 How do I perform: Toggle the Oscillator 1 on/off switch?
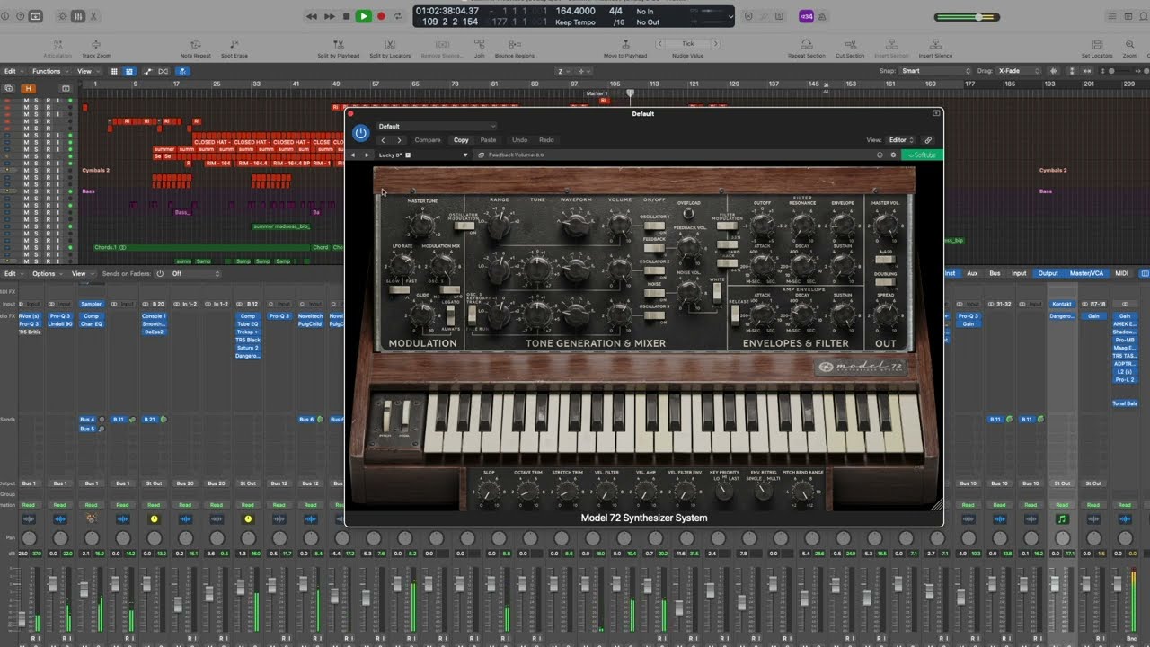click(x=655, y=225)
